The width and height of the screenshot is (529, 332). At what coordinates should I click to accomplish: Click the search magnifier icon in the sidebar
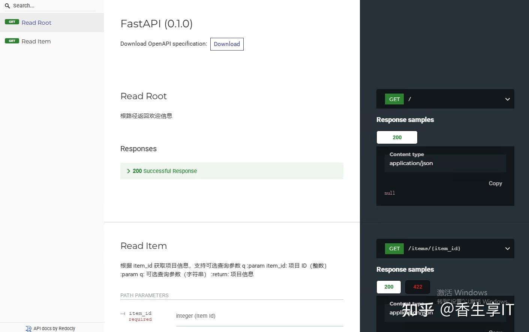7,6
